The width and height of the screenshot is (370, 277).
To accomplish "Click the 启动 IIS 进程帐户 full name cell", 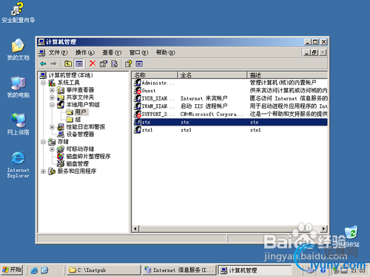I will [x=204, y=106].
